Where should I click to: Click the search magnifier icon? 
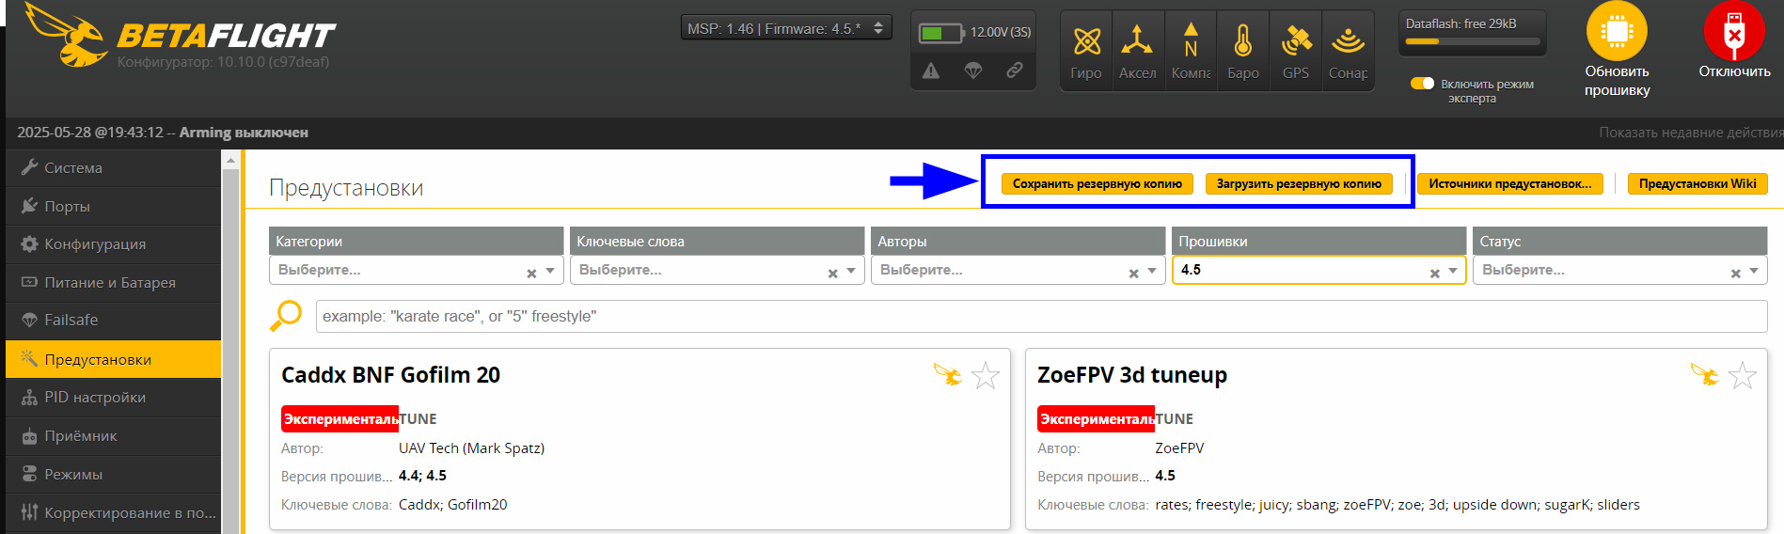(x=286, y=316)
